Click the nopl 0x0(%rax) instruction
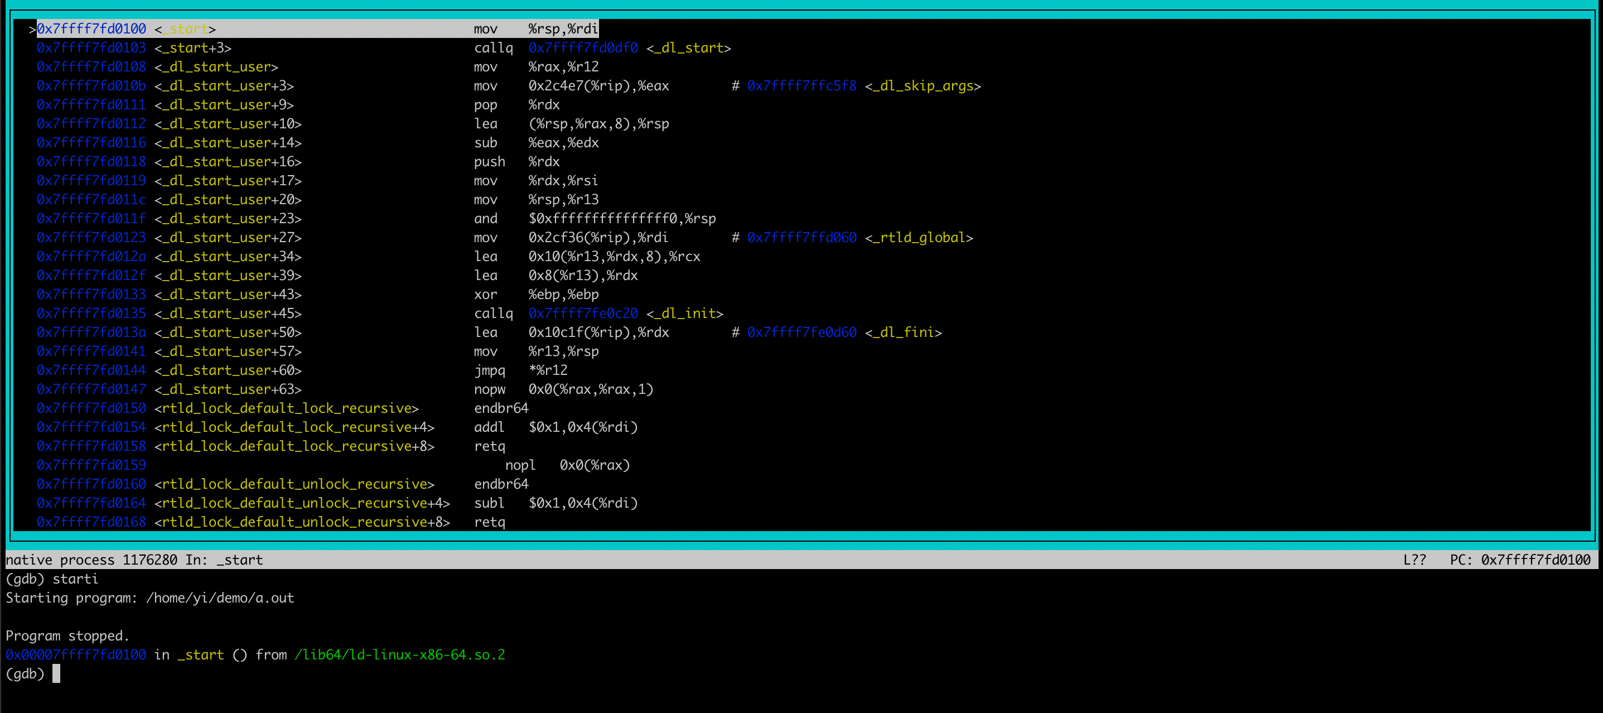Screen dimensions: 1603x713 [568, 466]
